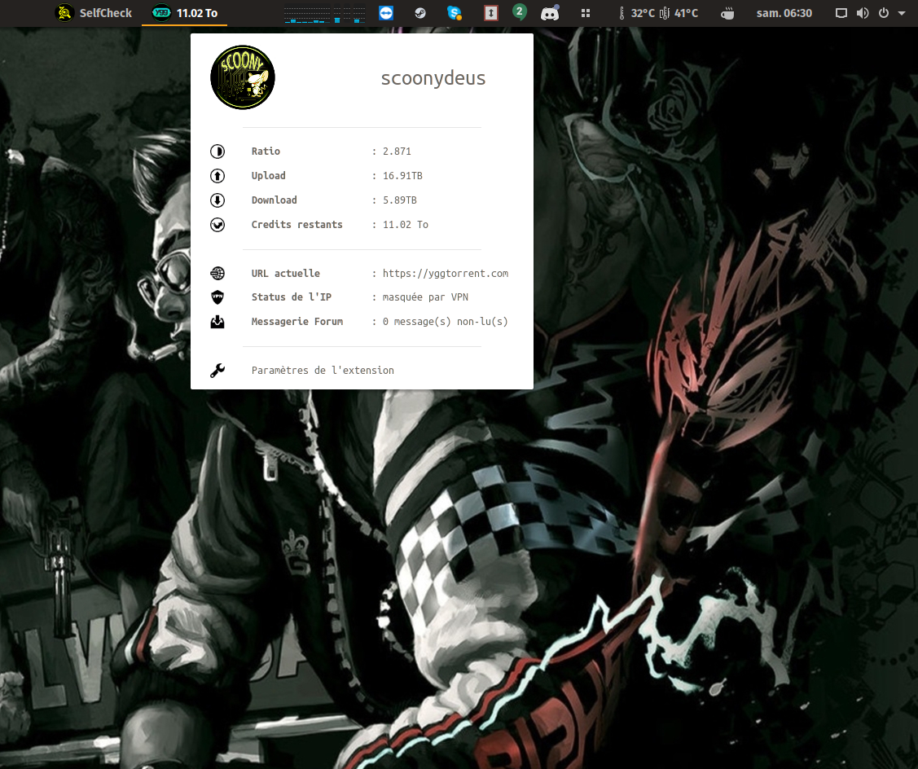Click the Scoony avatar image

click(243, 77)
